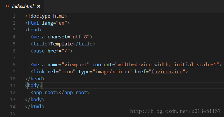Click the HTML file icon on the index.html tab
The width and height of the screenshot is (224, 117).
click(8, 6)
